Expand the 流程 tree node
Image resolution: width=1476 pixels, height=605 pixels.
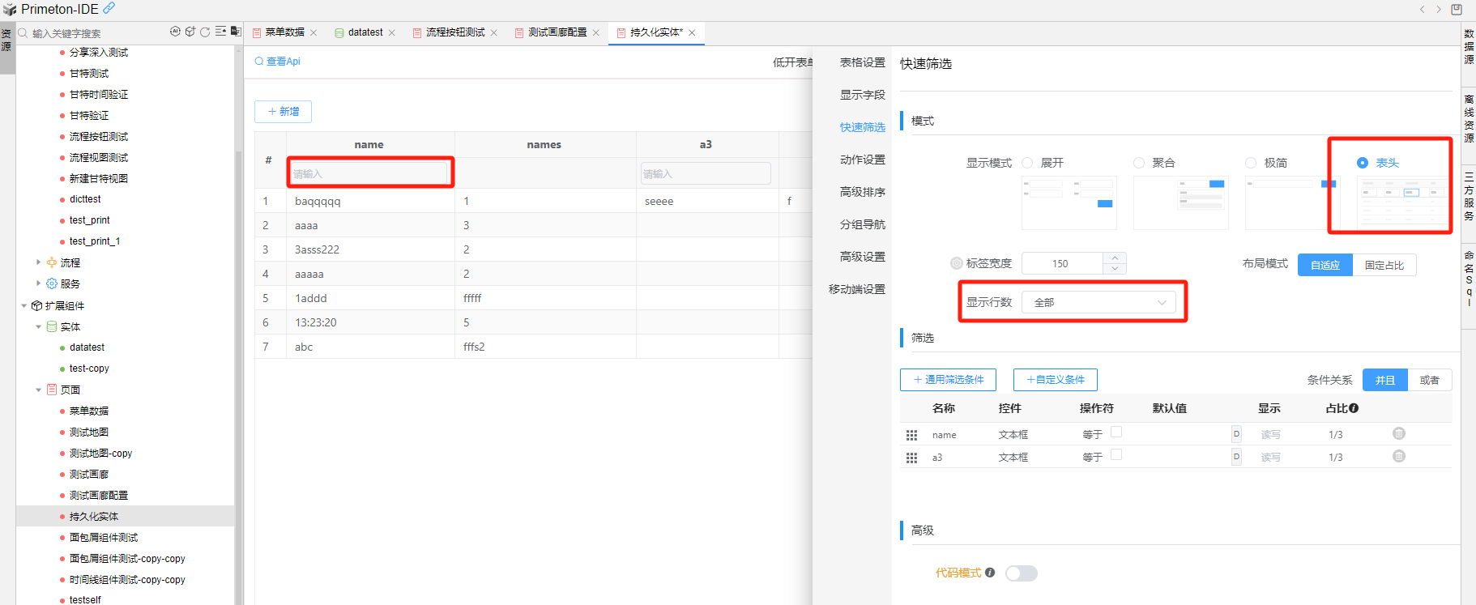[x=38, y=262]
